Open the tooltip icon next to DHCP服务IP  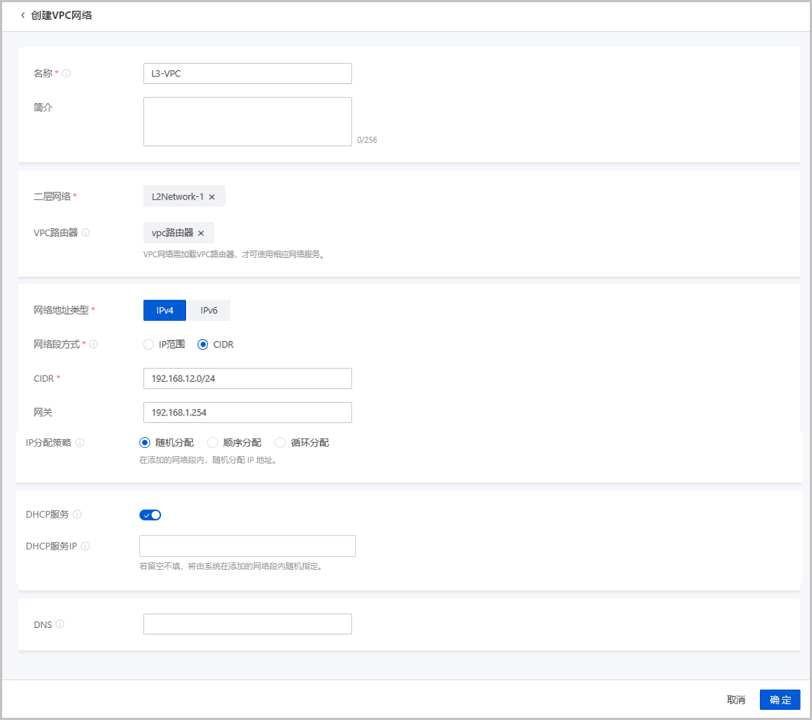tap(86, 546)
